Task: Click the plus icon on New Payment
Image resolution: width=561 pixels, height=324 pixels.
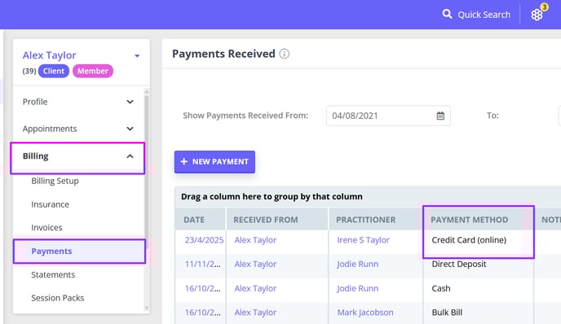Action: tap(184, 162)
